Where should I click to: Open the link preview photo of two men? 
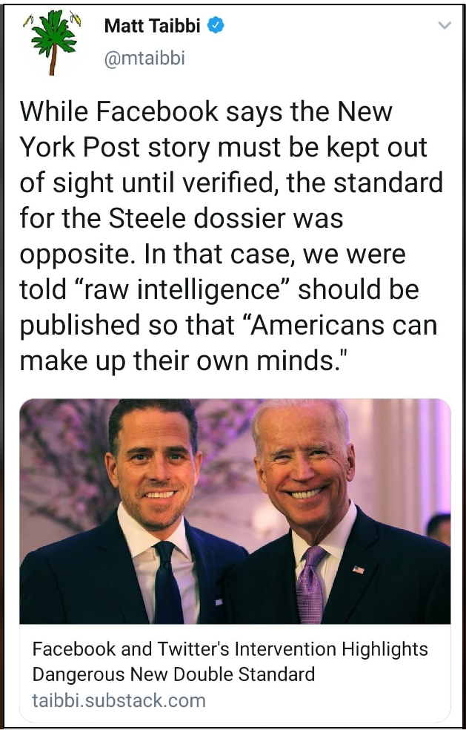tap(235, 511)
